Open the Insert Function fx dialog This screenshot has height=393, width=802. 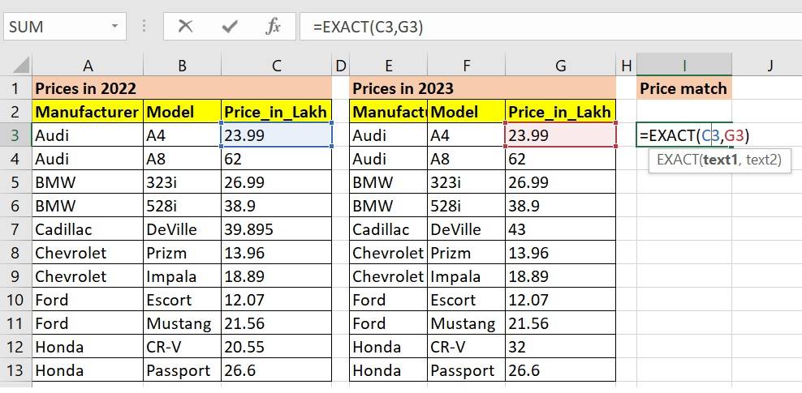[x=273, y=27]
